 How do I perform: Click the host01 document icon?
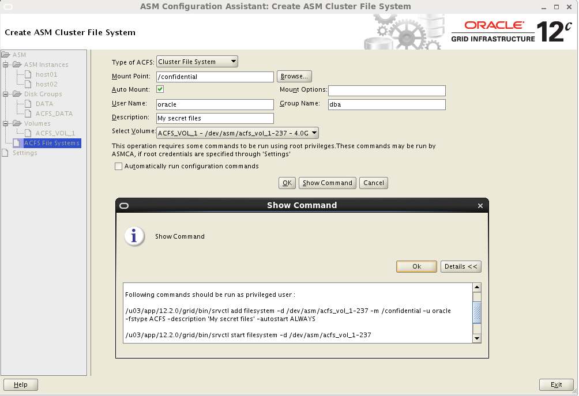(28, 74)
